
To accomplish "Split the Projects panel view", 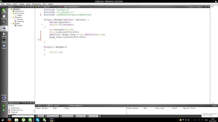I will click(x=31, y=7).
